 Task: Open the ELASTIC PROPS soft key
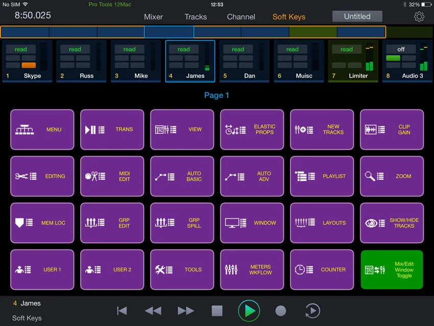tap(252, 130)
